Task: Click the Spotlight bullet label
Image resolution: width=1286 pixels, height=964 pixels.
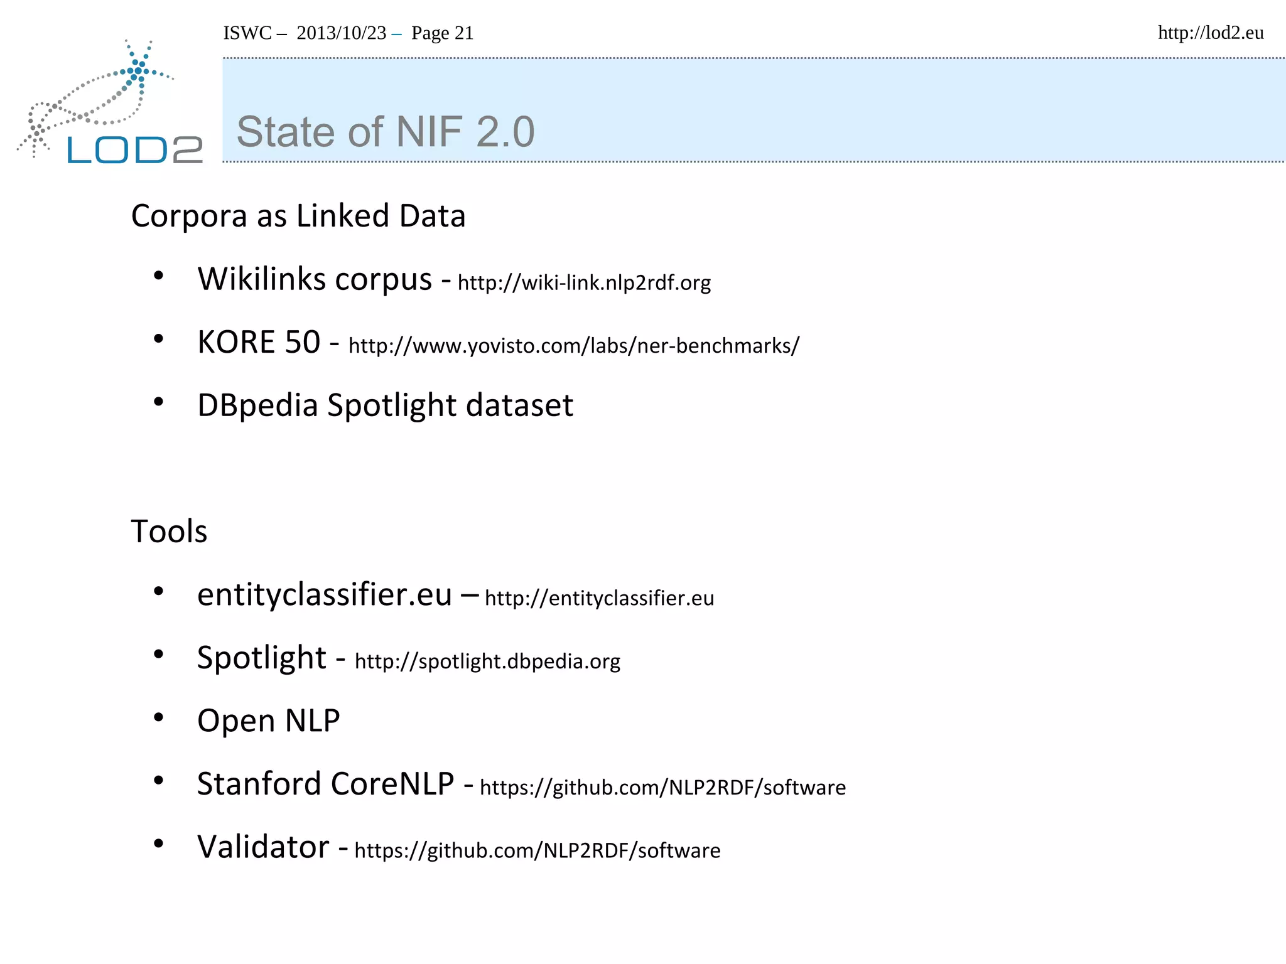Action: 261,658
